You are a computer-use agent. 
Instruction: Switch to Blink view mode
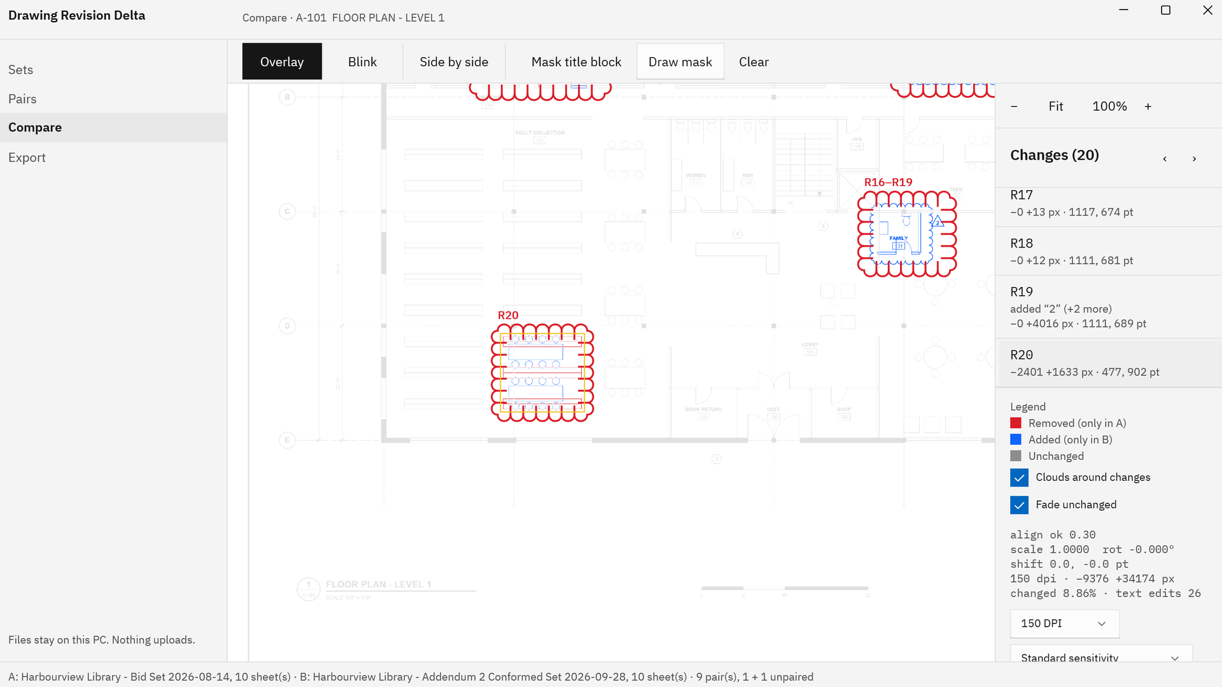pyautogui.click(x=362, y=62)
